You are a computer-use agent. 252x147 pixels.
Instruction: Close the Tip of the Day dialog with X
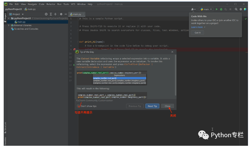click(x=172, y=52)
